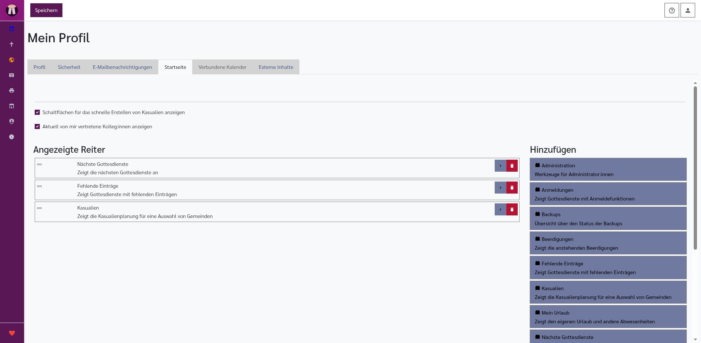Delete the Fehlende Einträge tab row
The image size is (701, 343).
pos(512,187)
